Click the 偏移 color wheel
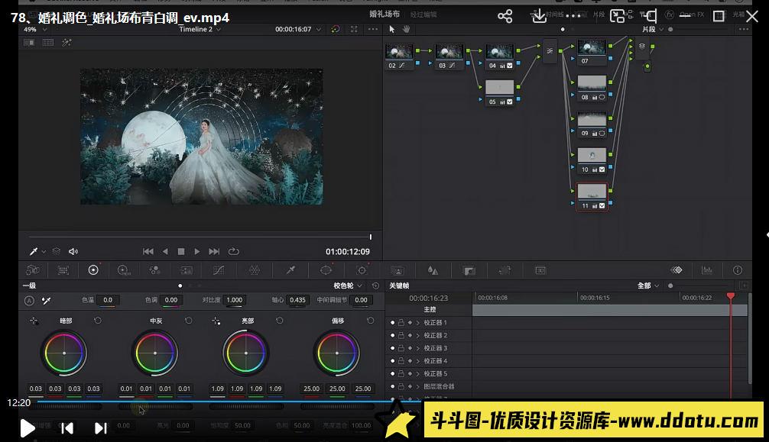Screen dimensions: 769x442 pos(337,353)
